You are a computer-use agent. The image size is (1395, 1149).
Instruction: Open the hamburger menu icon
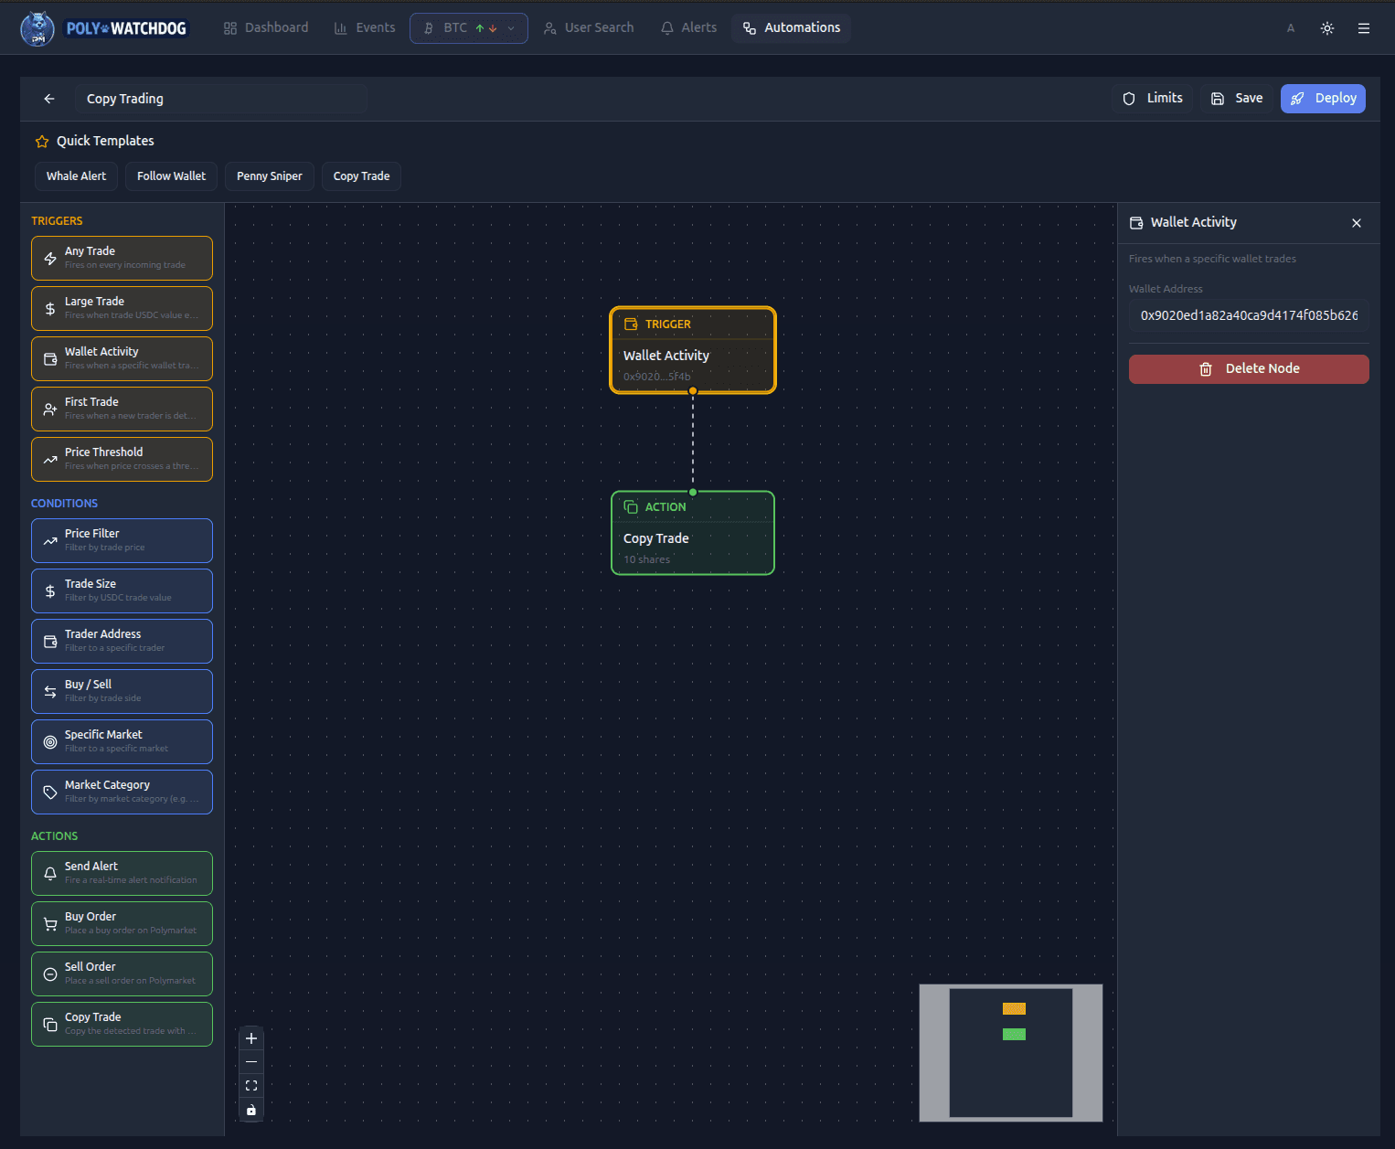click(x=1364, y=28)
